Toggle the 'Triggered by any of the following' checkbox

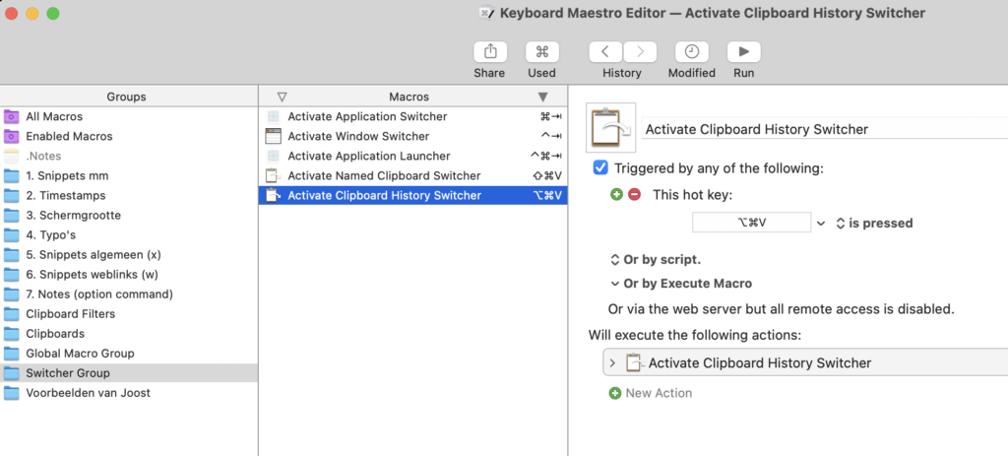601,168
